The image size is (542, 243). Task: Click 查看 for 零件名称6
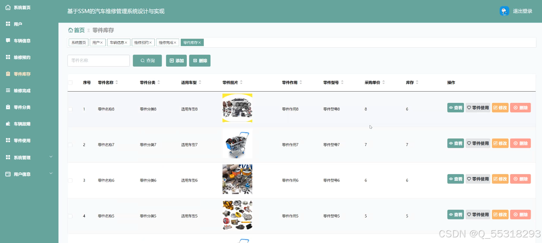pos(456,179)
